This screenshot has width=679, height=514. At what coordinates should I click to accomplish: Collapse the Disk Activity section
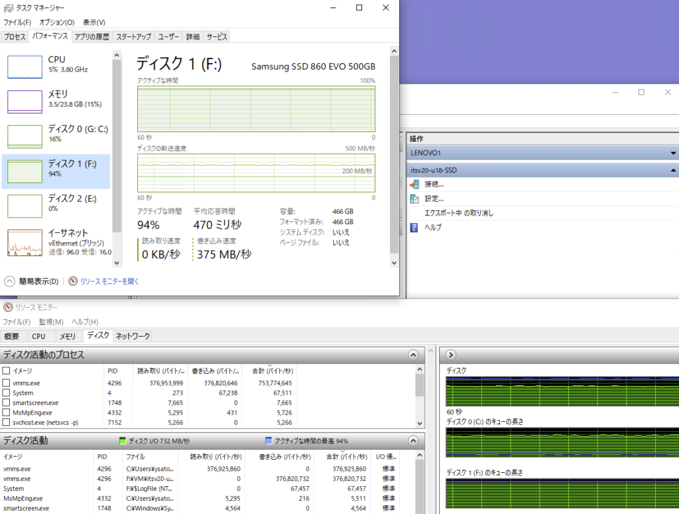pos(414,440)
